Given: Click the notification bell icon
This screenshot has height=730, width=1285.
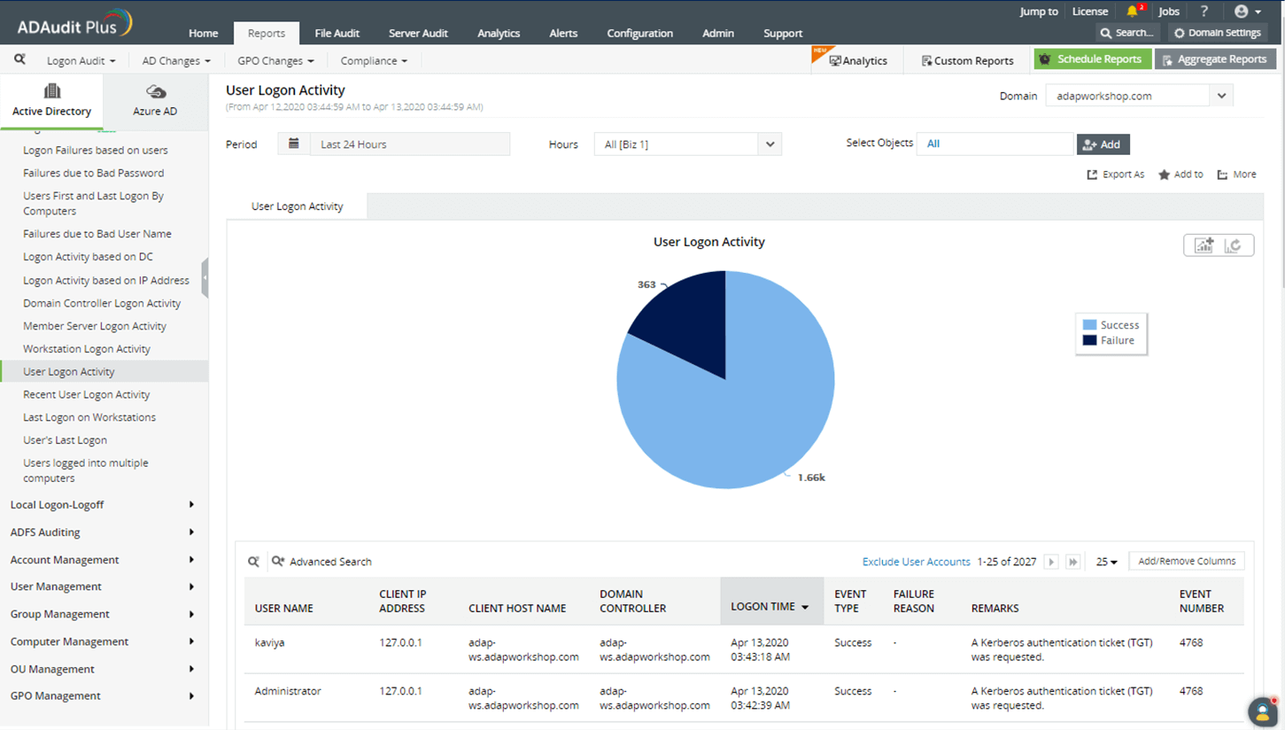Looking at the screenshot, I should click(1132, 12).
